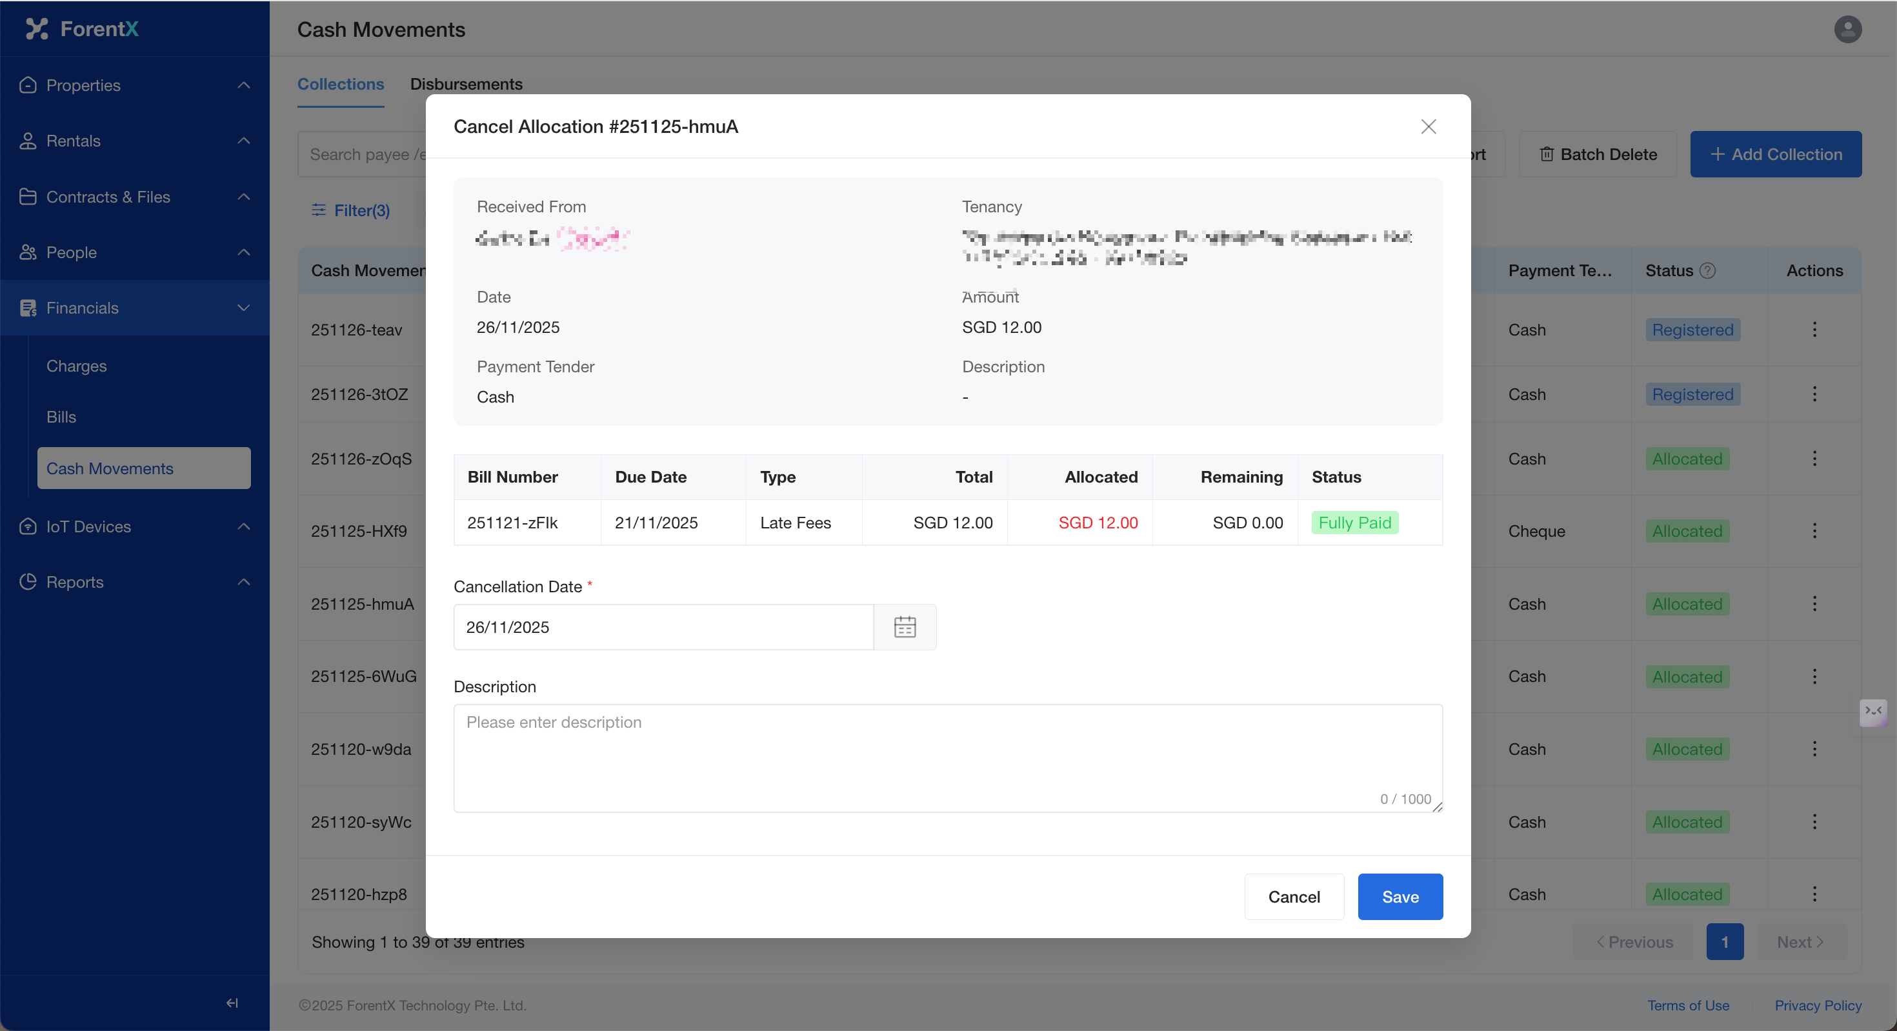Click the Cancellation Date input field
1897x1031 pixels.
tap(663, 626)
